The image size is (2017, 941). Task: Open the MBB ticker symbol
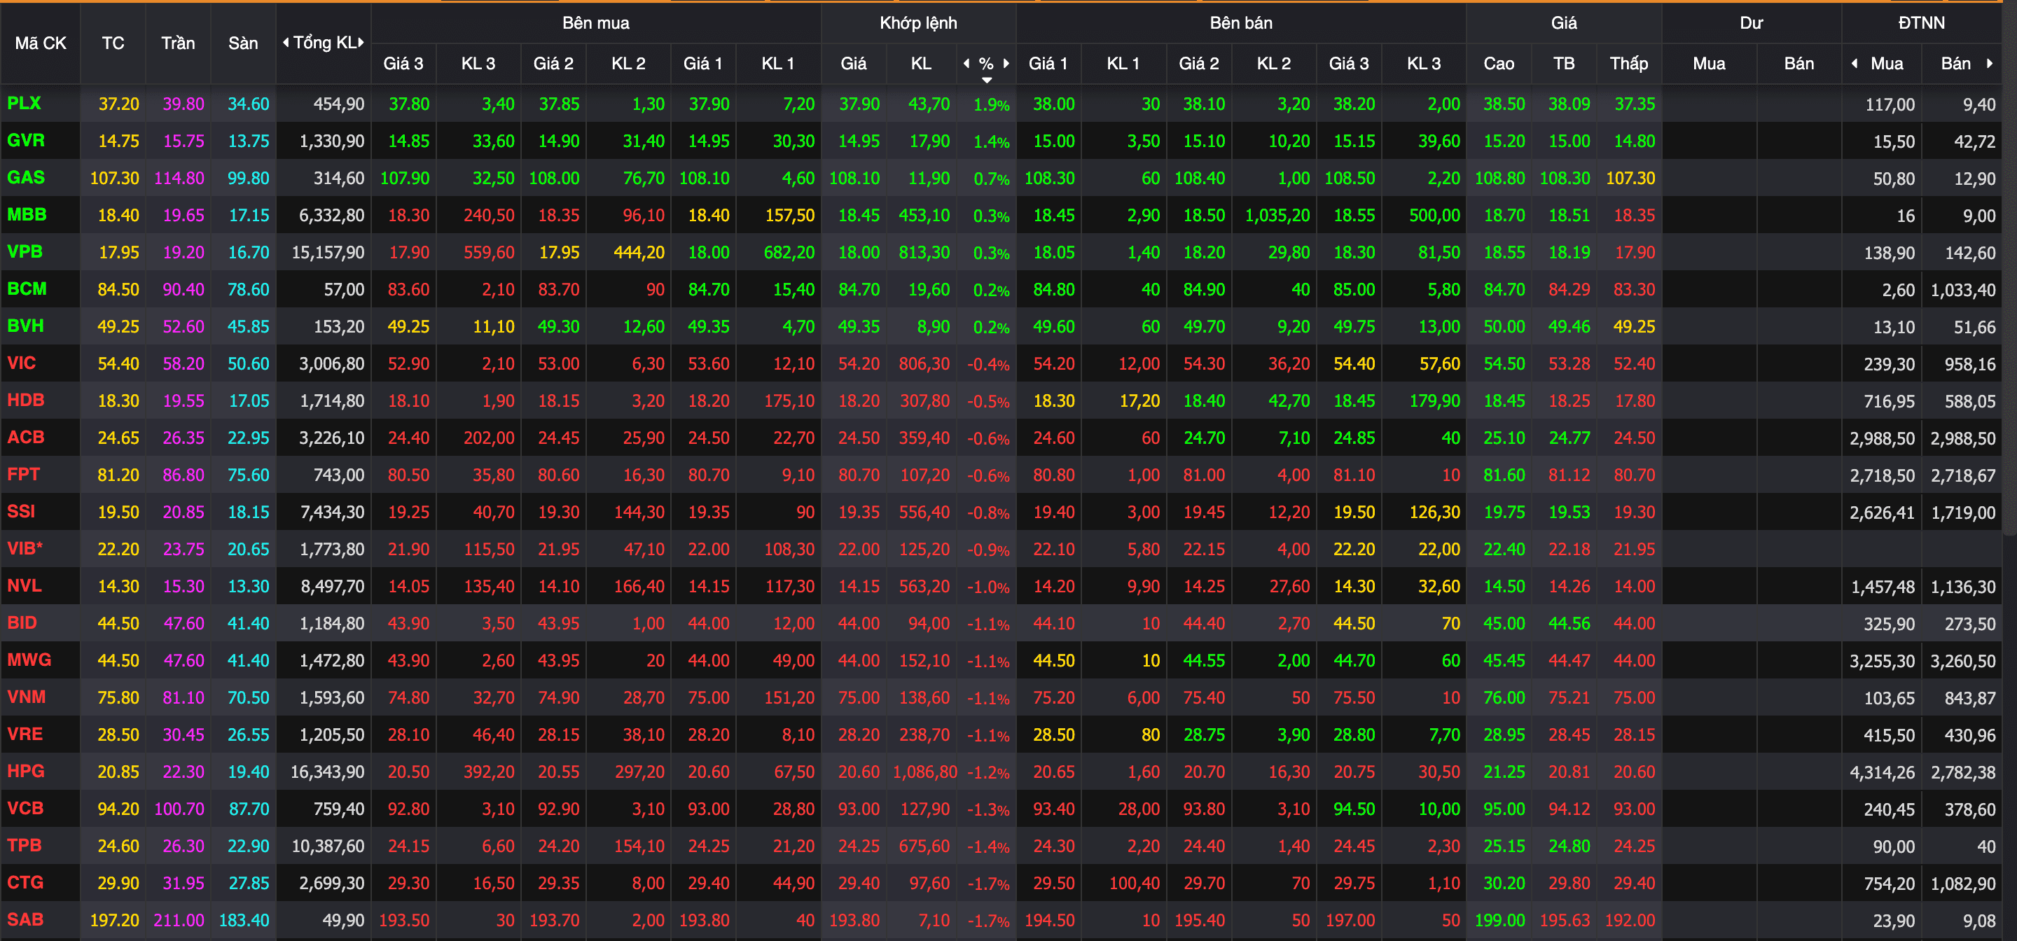pos(27,214)
